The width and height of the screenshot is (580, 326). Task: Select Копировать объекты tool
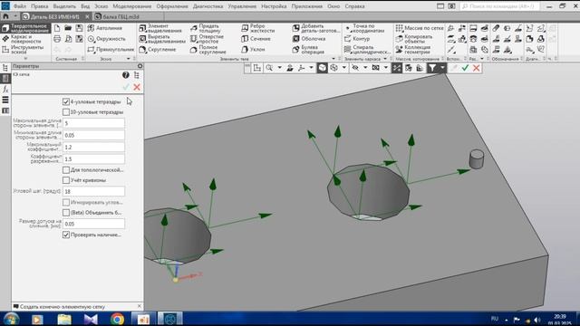414,38
